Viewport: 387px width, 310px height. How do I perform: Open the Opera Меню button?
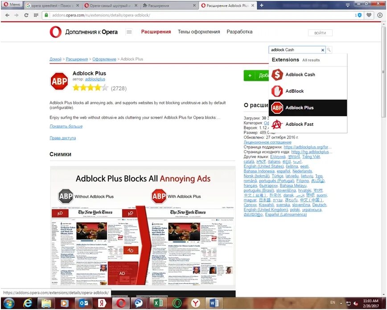click(x=12, y=4)
